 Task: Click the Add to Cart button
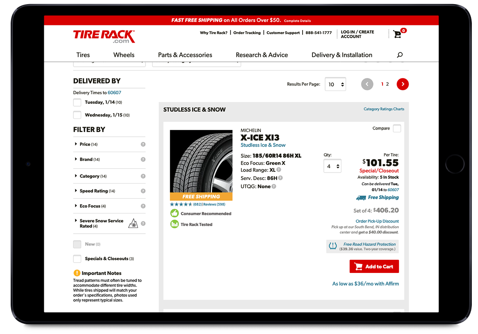coord(374,266)
